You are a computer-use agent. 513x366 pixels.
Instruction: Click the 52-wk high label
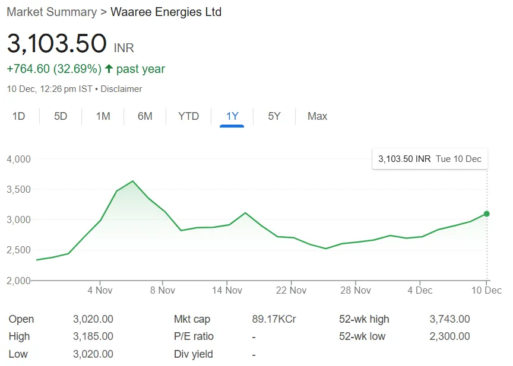pyautogui.click(x=364, y=319)
